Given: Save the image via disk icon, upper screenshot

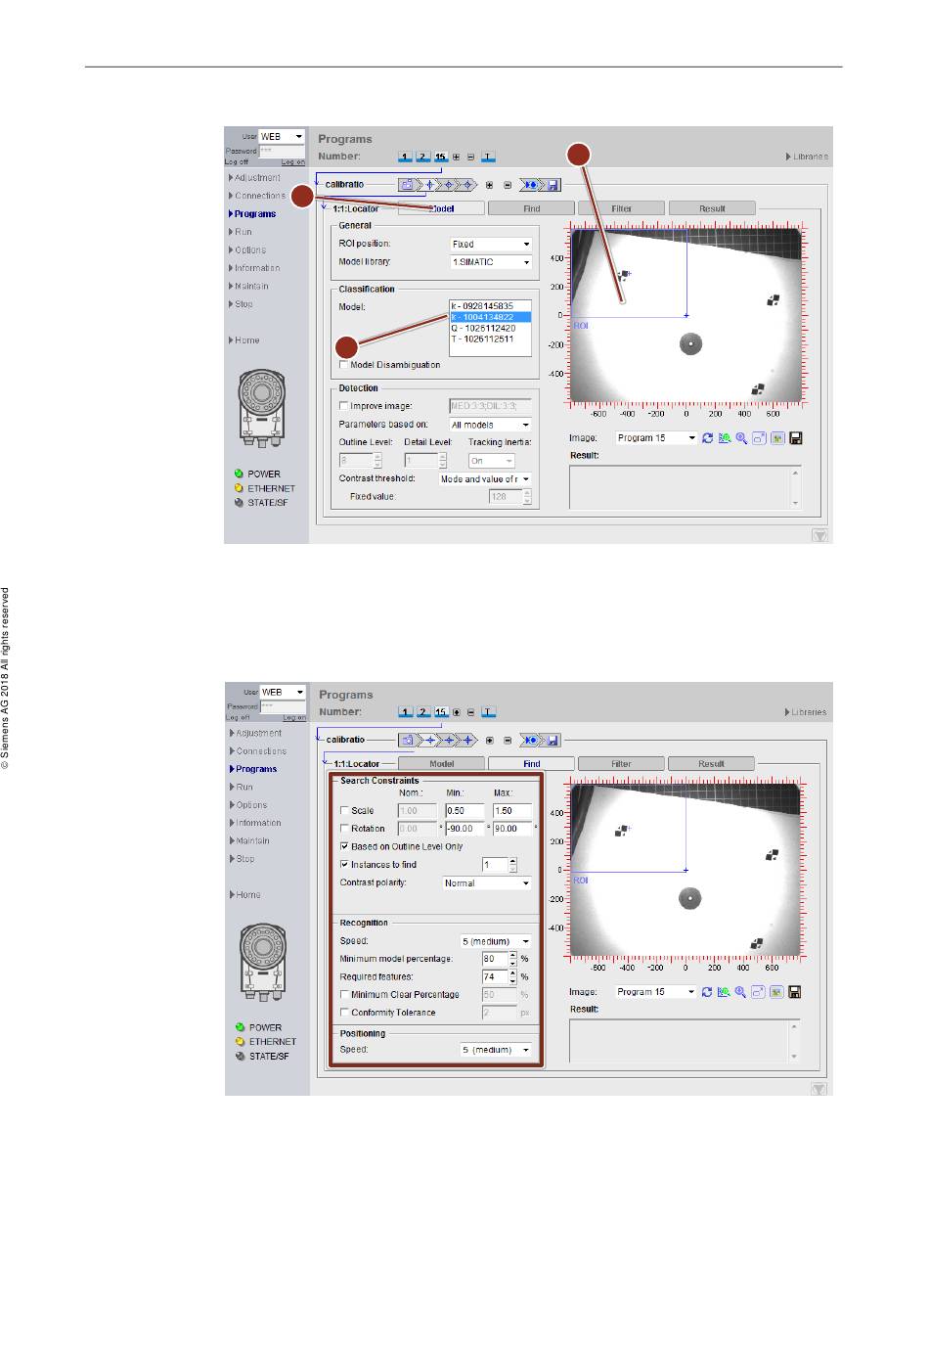Looking at the screenshot, I should tap(795, 438).
